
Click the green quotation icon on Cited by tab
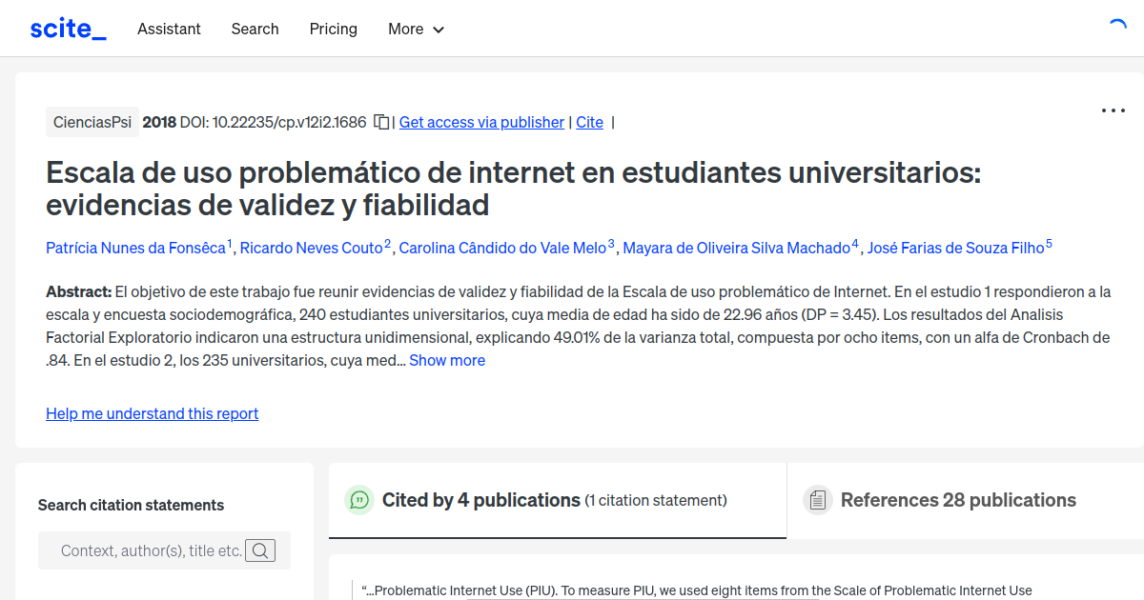pos(359,499)
